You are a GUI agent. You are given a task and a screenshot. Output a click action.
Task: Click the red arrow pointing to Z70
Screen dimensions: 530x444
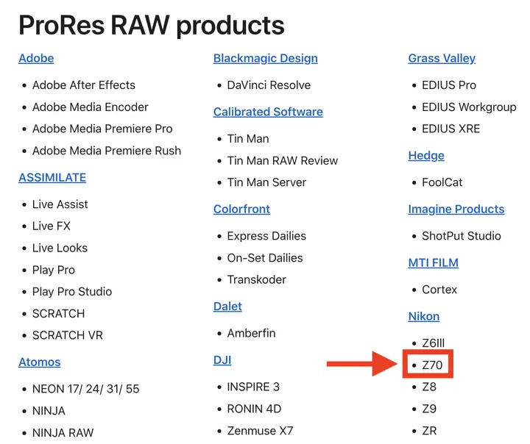pos(362,364)
